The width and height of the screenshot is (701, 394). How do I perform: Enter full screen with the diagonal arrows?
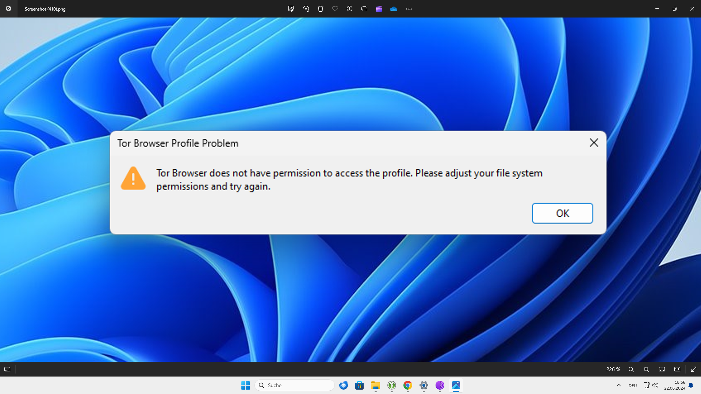[x=694, y=369]
